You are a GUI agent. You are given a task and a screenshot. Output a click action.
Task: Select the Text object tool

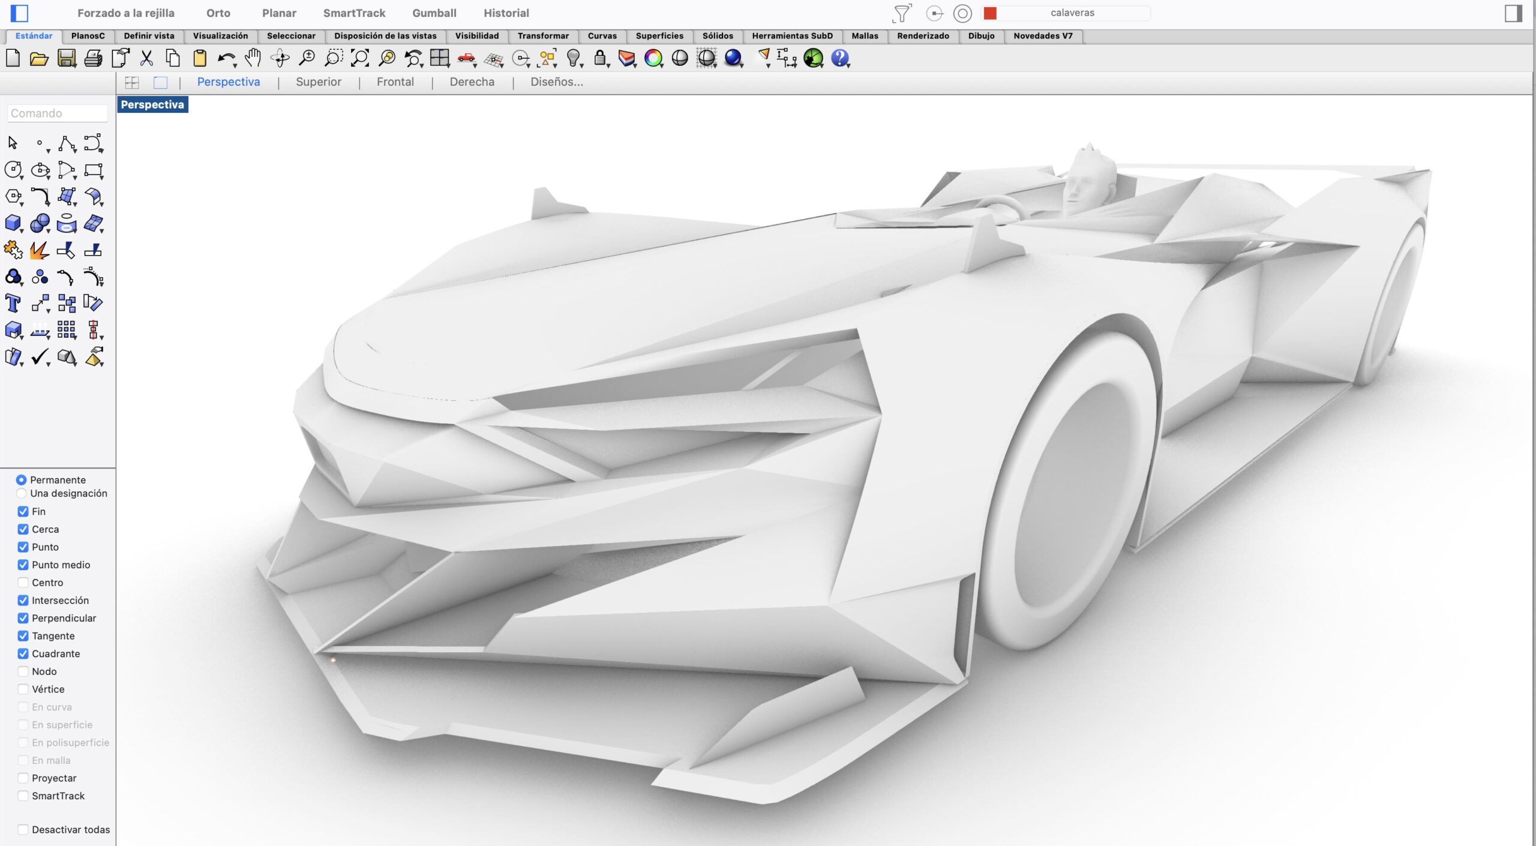[13, 303]
